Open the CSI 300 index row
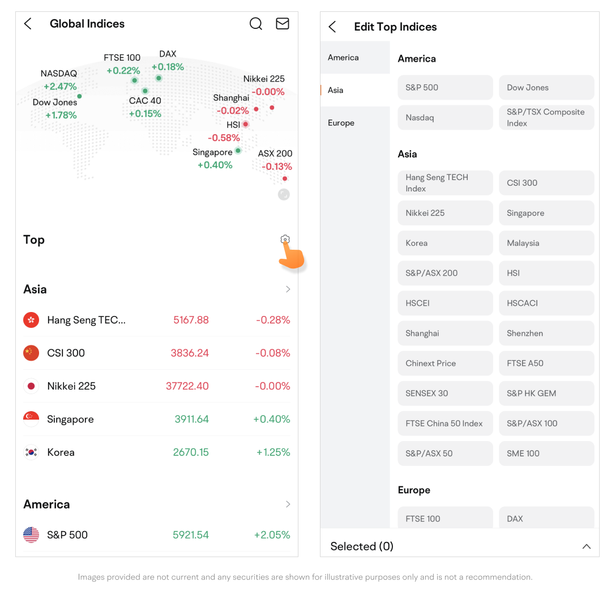611x594 pixels. (156, 353)
